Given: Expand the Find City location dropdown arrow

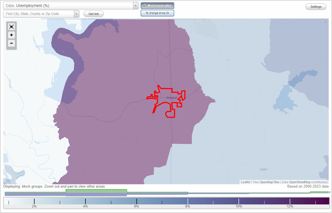Looking at the screenshot, I should 76,14.
